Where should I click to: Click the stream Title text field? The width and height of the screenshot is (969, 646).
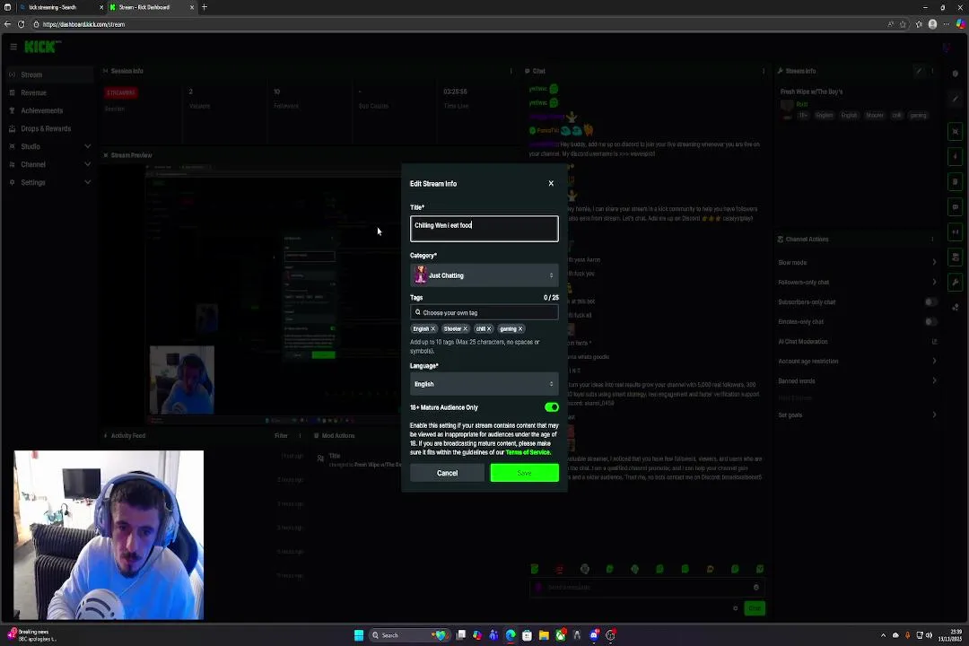point(484,229)
